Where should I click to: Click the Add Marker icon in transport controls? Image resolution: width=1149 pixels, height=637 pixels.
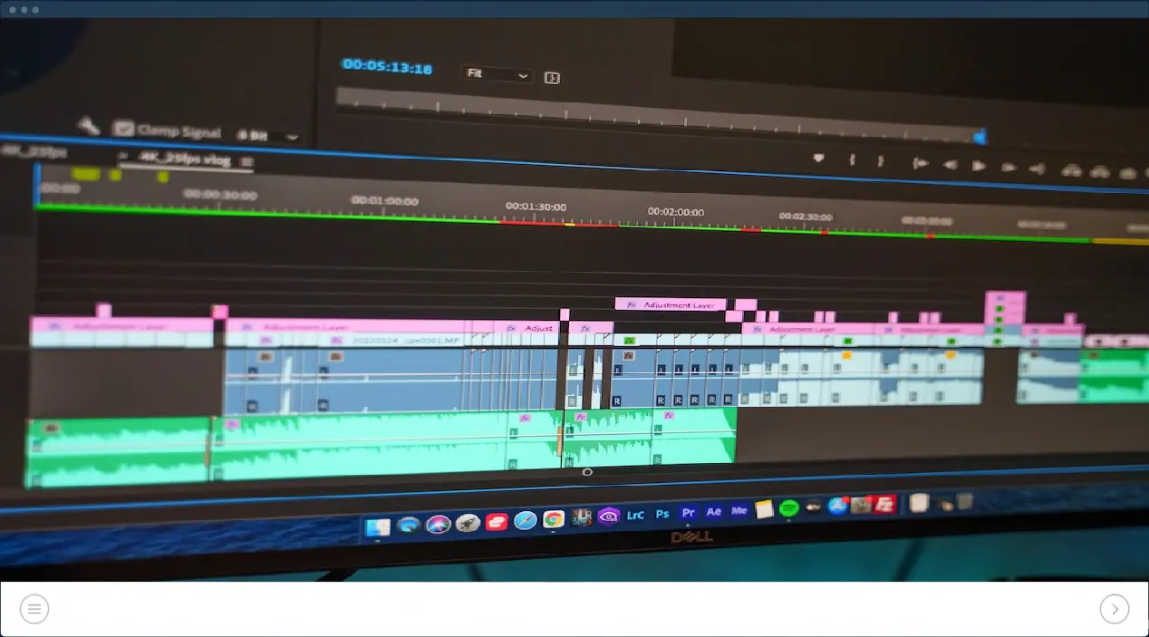tap(819, 159)
